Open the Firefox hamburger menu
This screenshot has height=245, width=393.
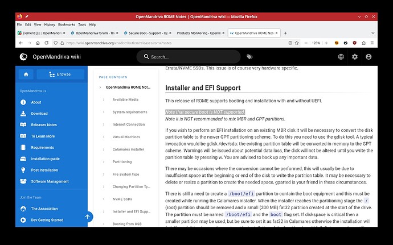click(x=372, y=43)
